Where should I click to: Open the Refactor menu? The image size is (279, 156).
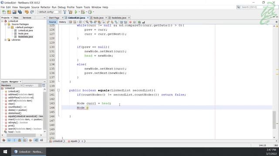(45, 7)
